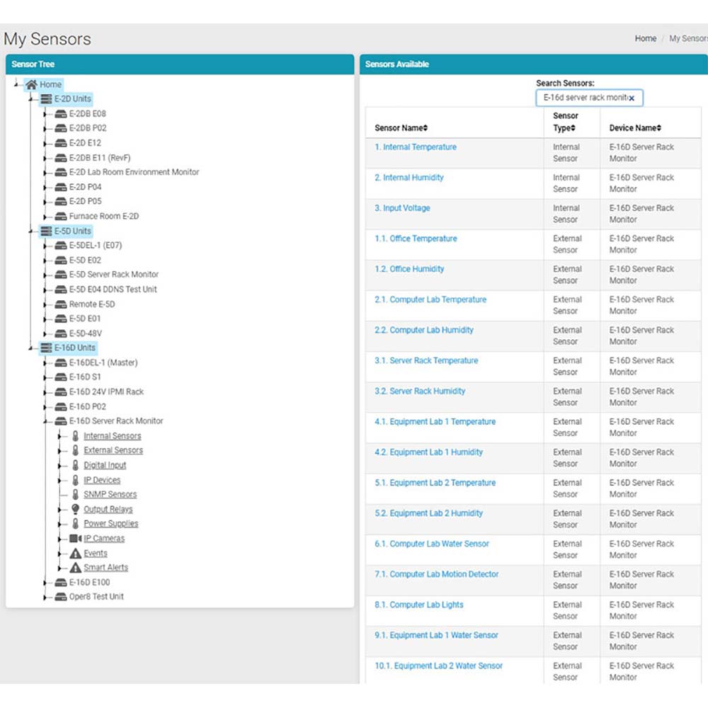708x708 pixels.
Task: Collapse the Home root tree node
Action: [x=16, y=84]
